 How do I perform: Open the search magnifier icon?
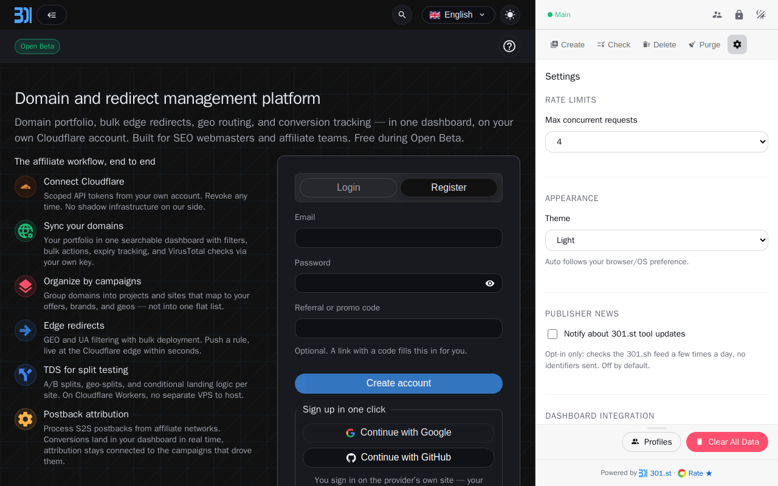[x=402, y=15]
